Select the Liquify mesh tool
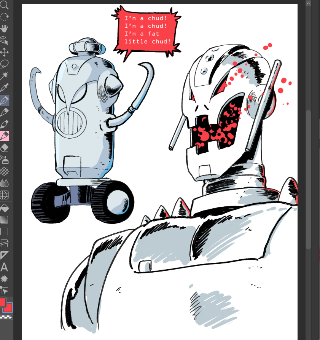Image resolution: width=320 pixels, height=340 pixels. [x=4, y=195]
